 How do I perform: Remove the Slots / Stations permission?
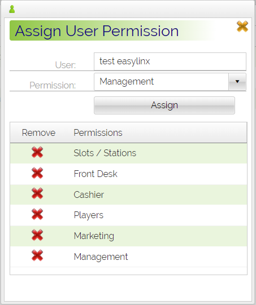coord(37,152)
